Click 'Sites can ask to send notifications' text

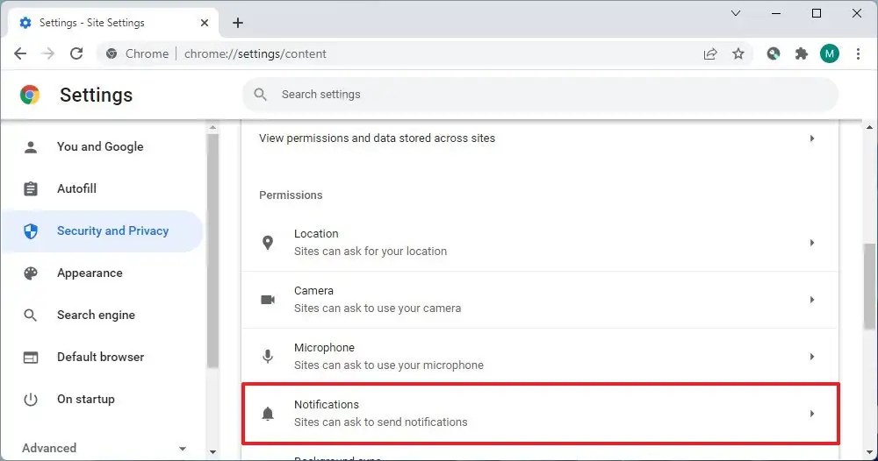pos(381,422)
